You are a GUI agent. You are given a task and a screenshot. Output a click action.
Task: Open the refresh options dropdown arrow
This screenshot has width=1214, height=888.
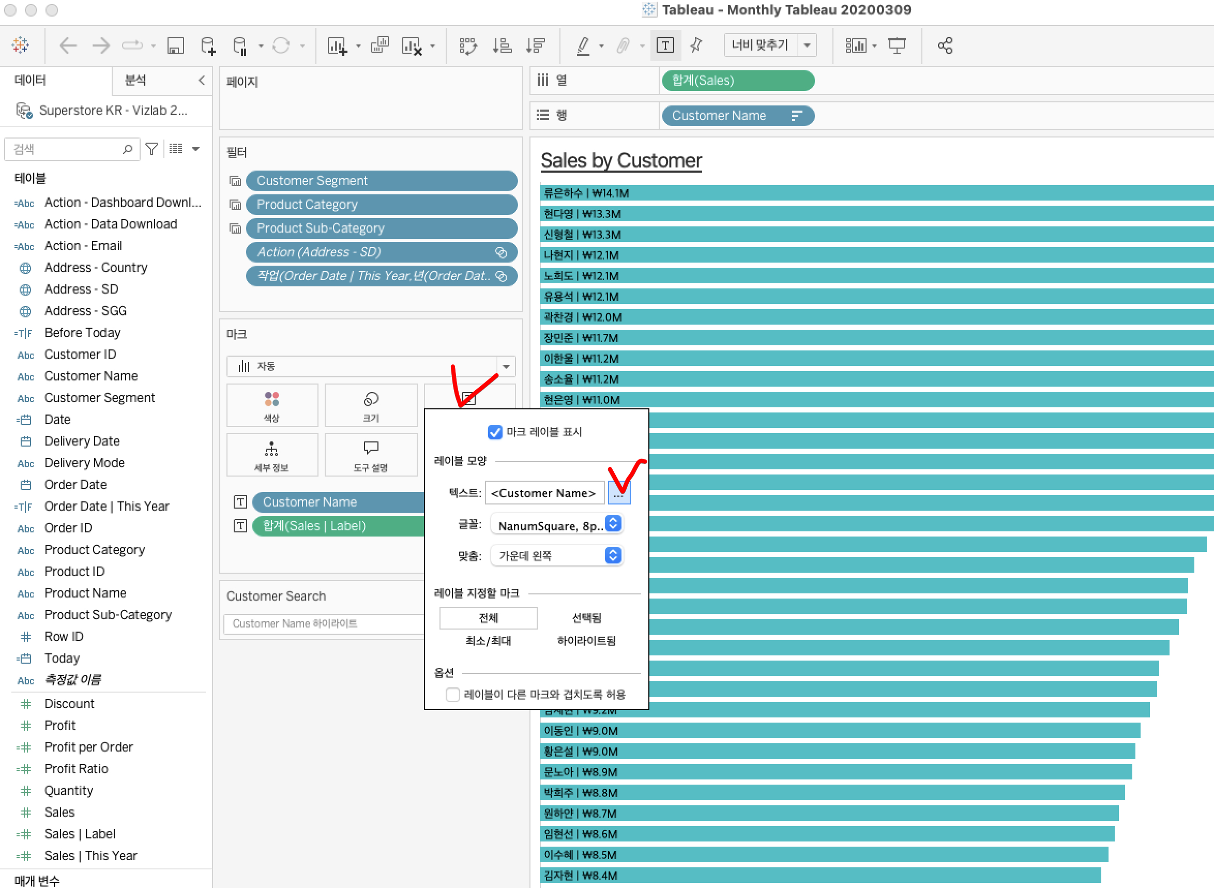point(302,45)
